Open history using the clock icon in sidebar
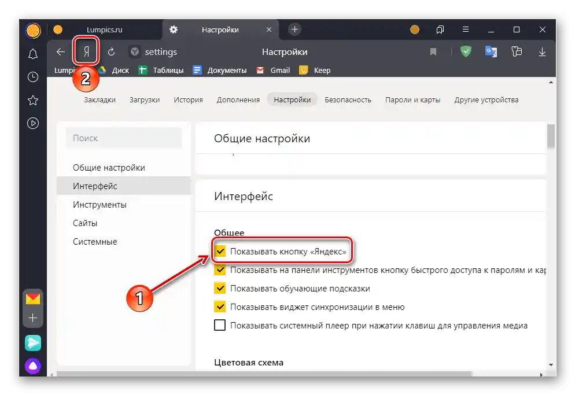575x395 pixels. 33,76
